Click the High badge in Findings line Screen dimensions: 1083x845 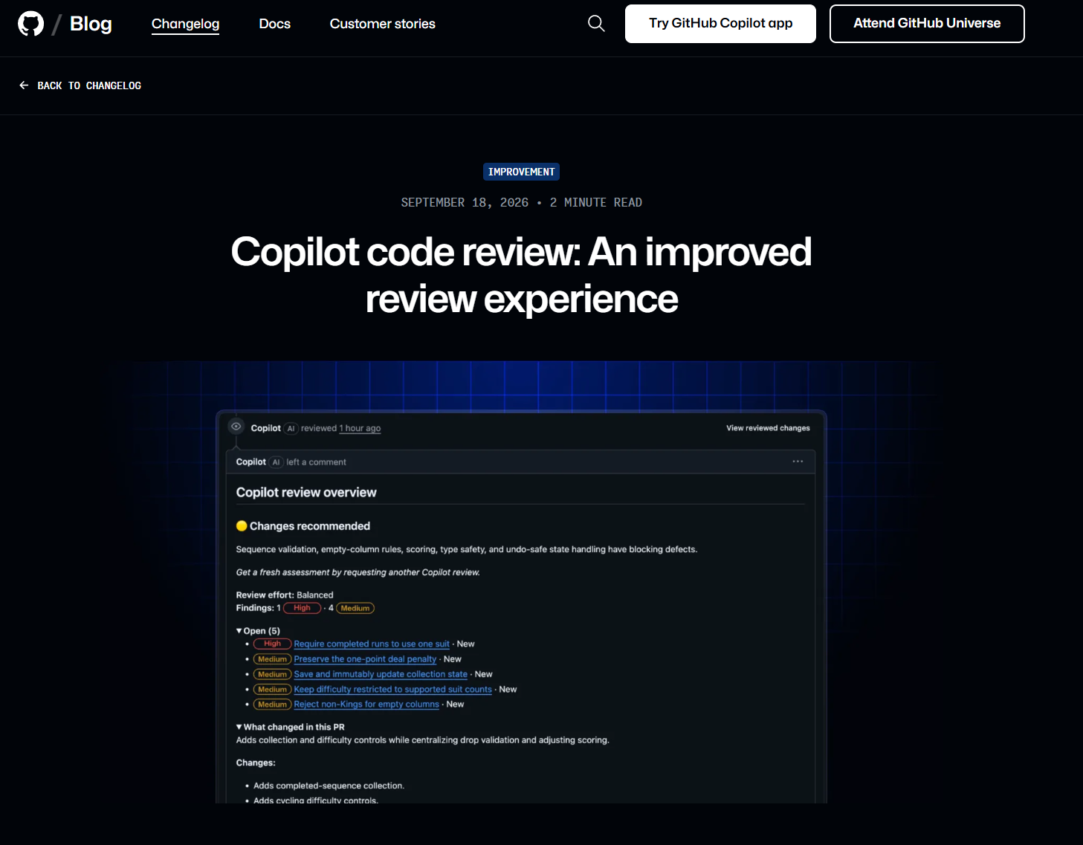pyautogui.click(x=302, y=608)
